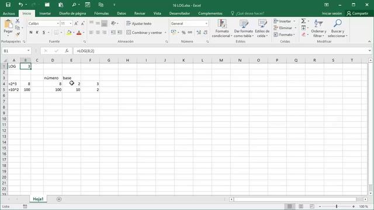
Task: Save the workbook with the floppy icon
Action: pyautogui.click(x=8, y=5)
